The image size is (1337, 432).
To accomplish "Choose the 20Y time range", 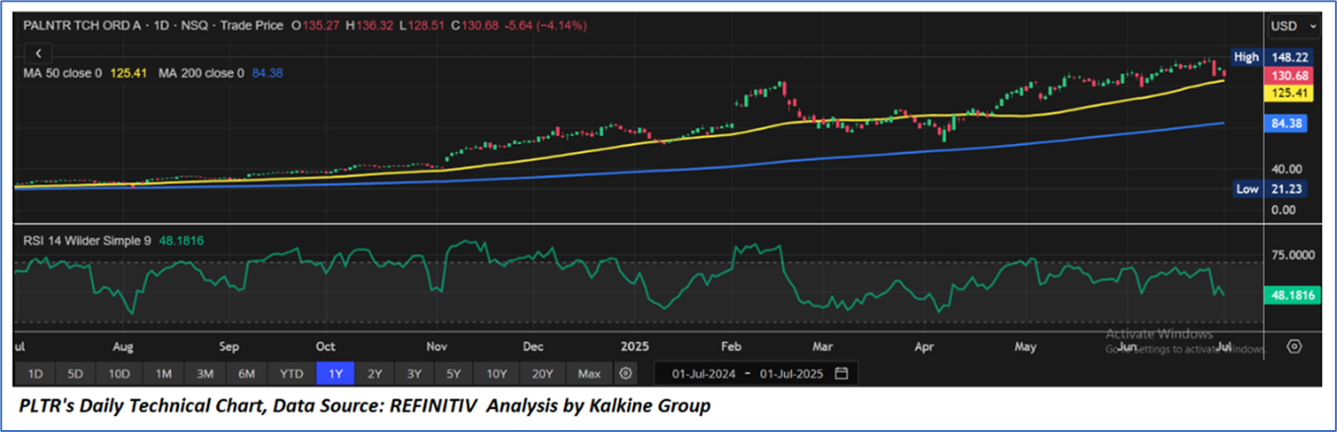I will pyautogui.click(x=542, y=374).
